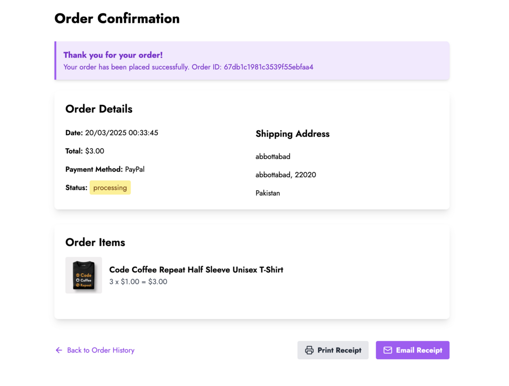Click the envelope icon on Email Receipt
This screenshot has height=386, width=509.
point(387,350)
